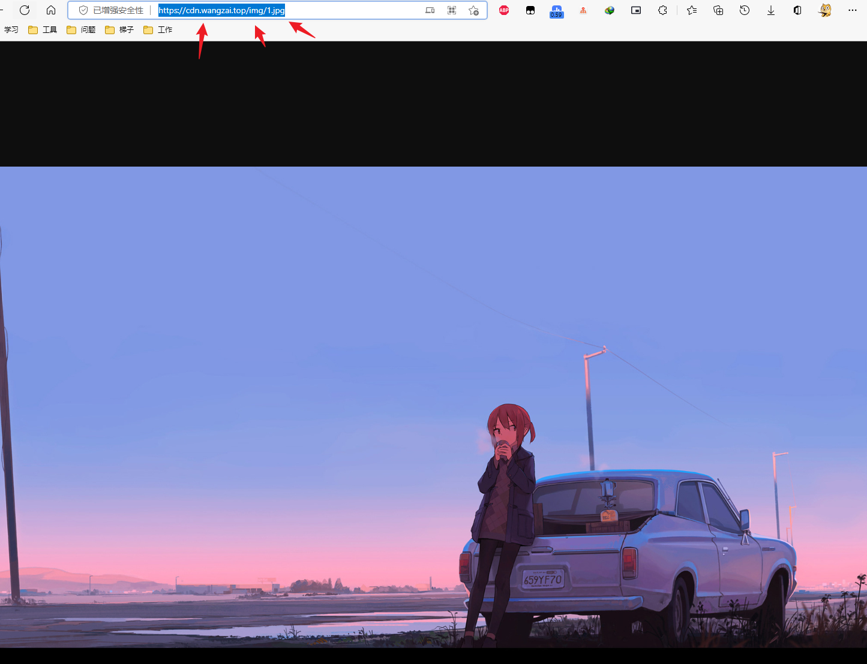Click the address bar URL text
Screen dimensions: 867x664
click(x=221, y=10)
